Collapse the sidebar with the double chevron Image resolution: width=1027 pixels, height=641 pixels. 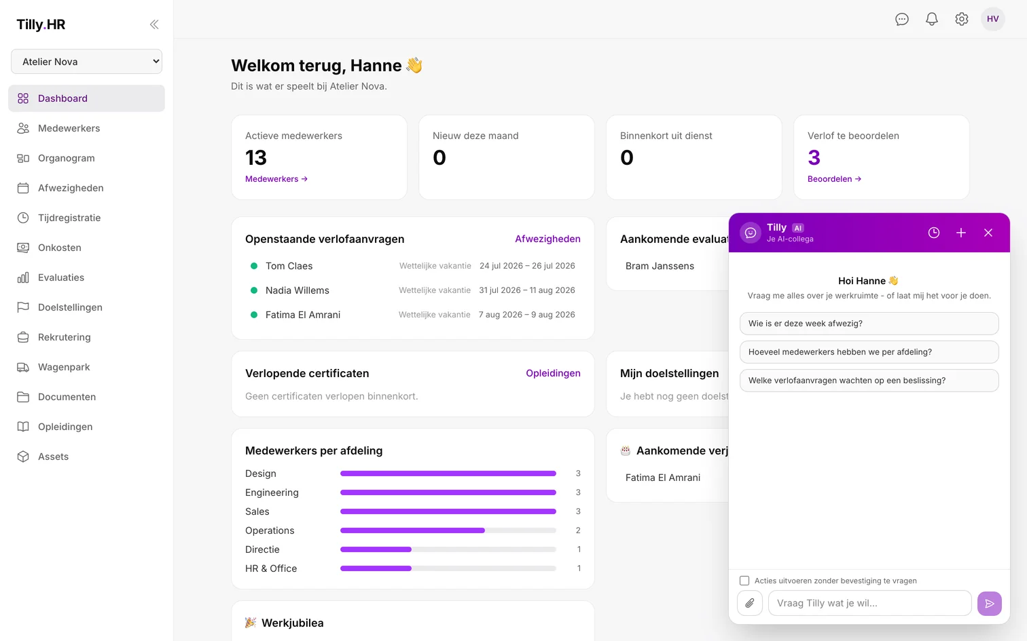point(154,24)
